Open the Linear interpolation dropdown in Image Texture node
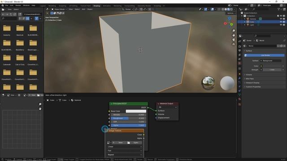Viewport: 287px width, 161px height. 125,147
